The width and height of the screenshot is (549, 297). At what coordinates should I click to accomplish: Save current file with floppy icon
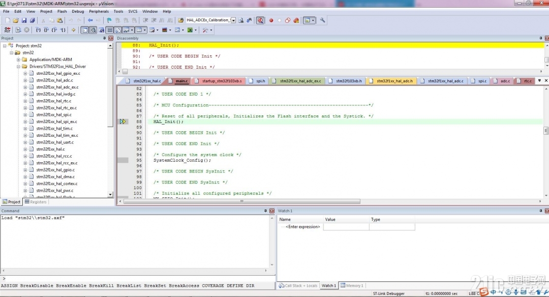(x=24, y=20)
